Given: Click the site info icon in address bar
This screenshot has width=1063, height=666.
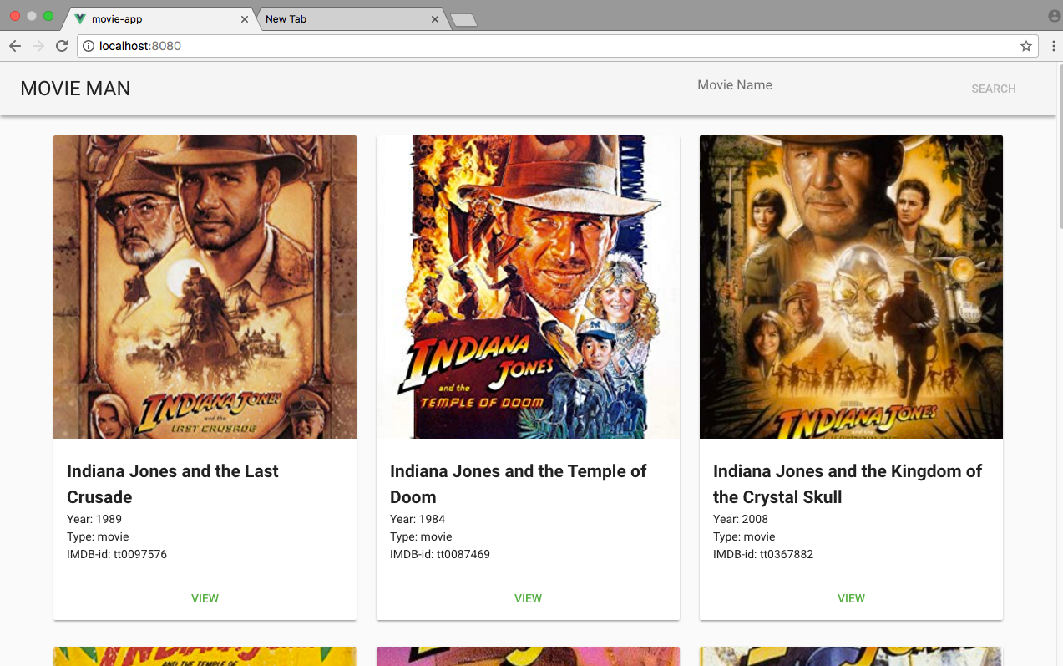Looking at the screenshot, I should [x=89, y=46].
